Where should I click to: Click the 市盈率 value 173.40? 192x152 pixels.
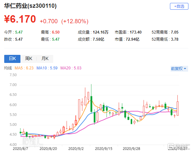136,32
